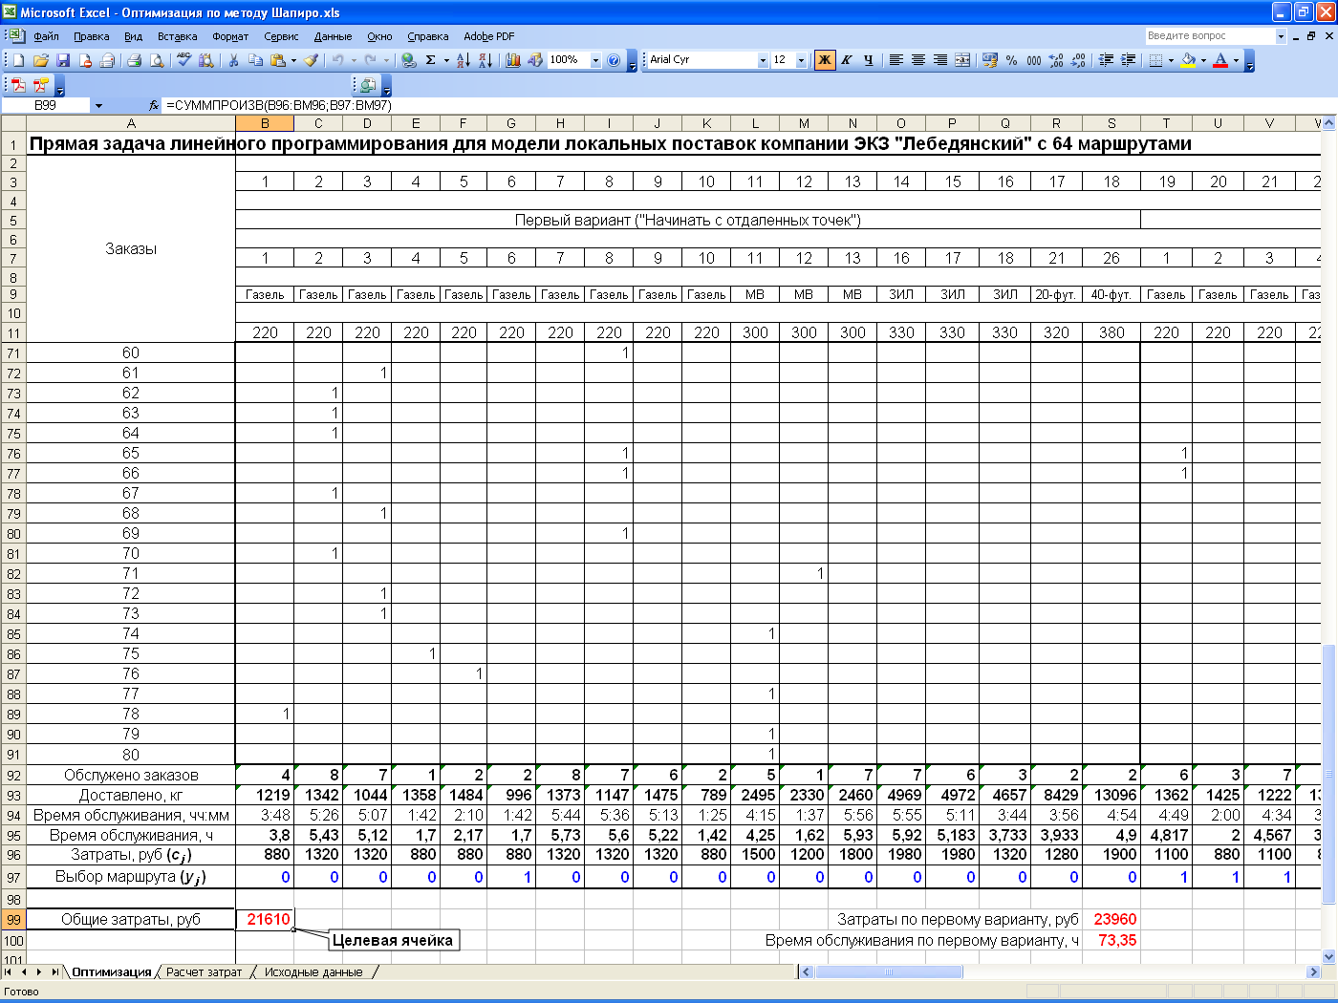
Task: Click the Undo arrow icon
Action: click(337, 60)
